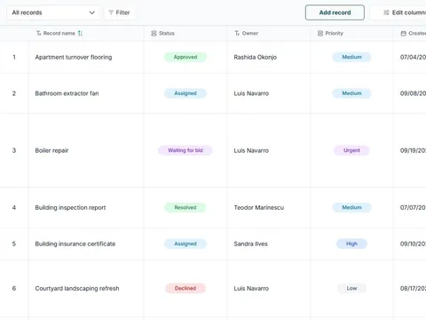
Task: Click the Priority column header icon
Action: 320,33
